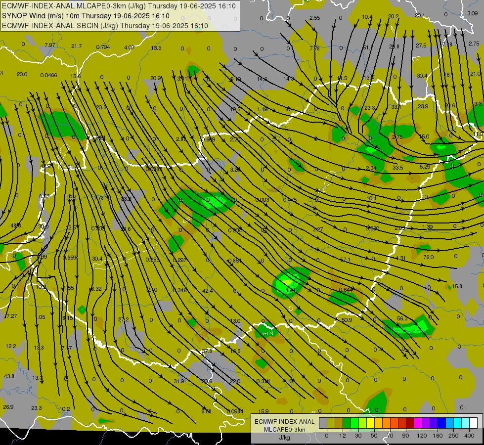Click the '57.1' value on the map
This screenshot has height=445, width=484.
pos(345,260)
